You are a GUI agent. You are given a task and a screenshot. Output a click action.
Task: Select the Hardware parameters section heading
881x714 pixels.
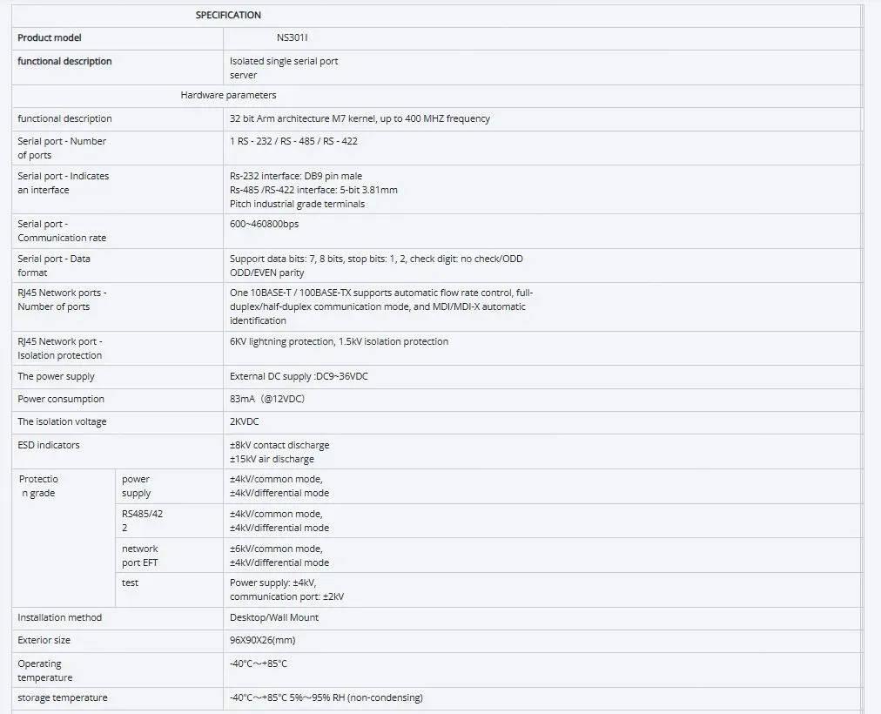[228, 95]
